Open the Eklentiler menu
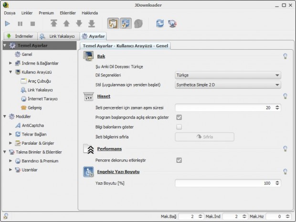This screenshot has width=296, height=222. (x=68, y=13)
